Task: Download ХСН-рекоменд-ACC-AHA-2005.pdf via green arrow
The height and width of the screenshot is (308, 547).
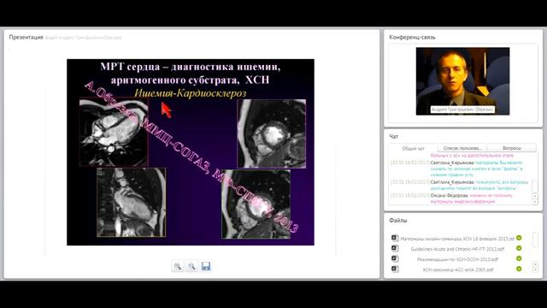Action: point(519,269)
